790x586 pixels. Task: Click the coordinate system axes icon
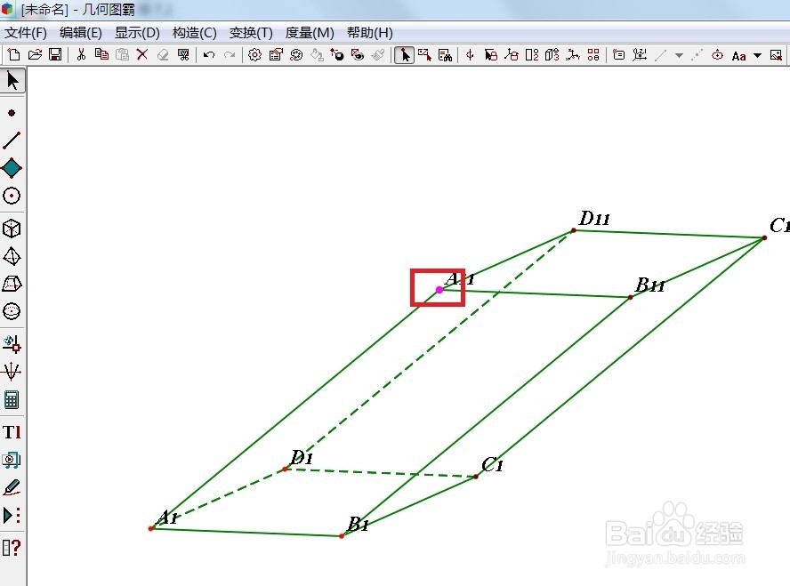[x=640, y=54]
